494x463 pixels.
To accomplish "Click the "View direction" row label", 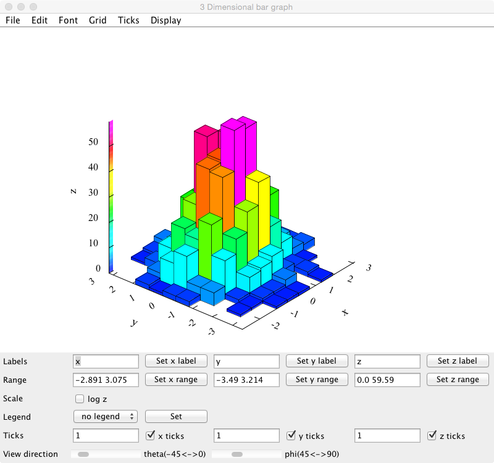I will tap(30, 454).
